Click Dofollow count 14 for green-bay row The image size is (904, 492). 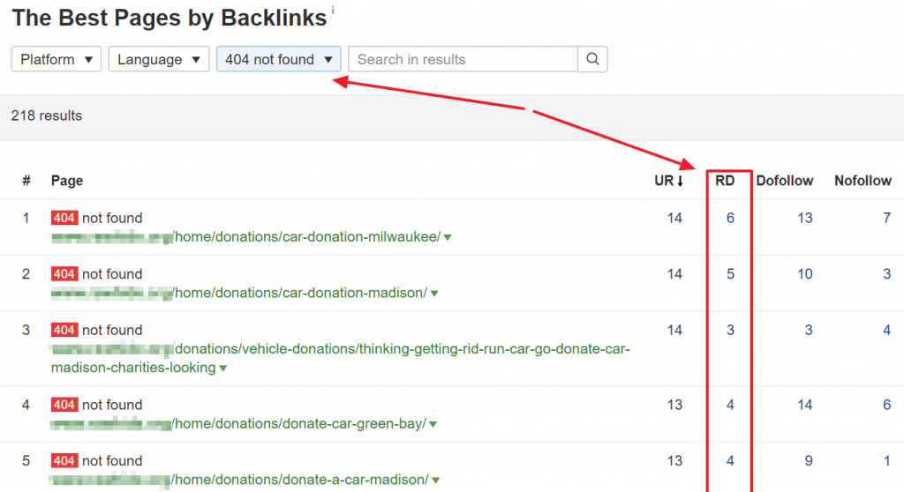[804, 405]
